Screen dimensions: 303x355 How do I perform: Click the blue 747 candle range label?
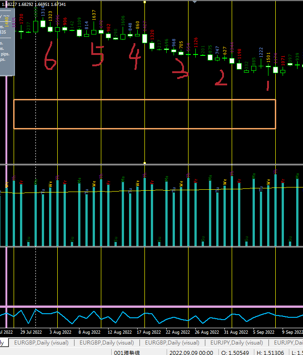coord(217,50)
